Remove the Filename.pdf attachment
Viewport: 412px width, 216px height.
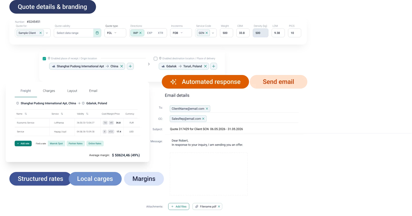coord(219,207)
